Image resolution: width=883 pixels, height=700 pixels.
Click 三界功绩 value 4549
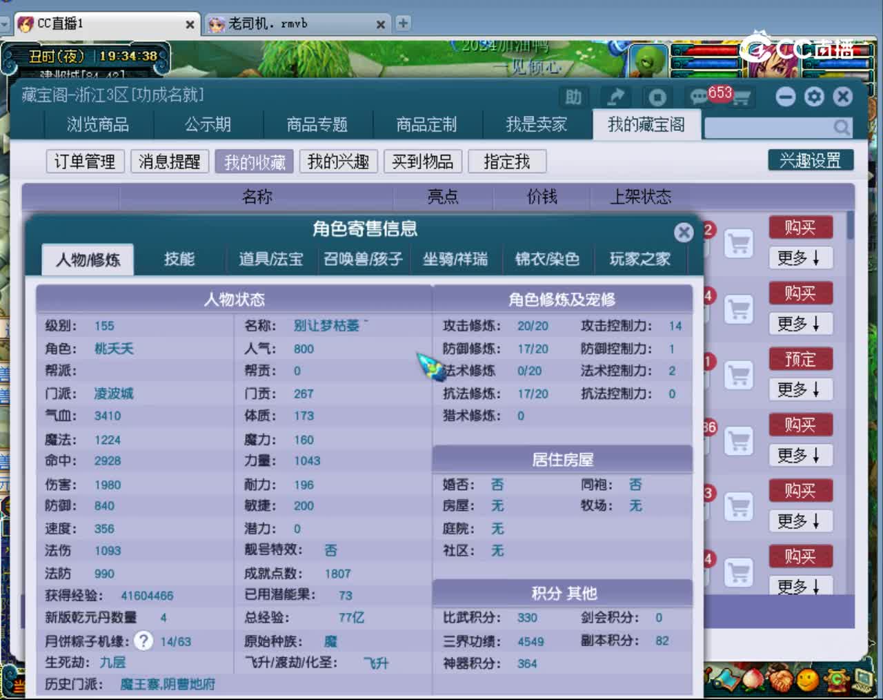point(530,641)
